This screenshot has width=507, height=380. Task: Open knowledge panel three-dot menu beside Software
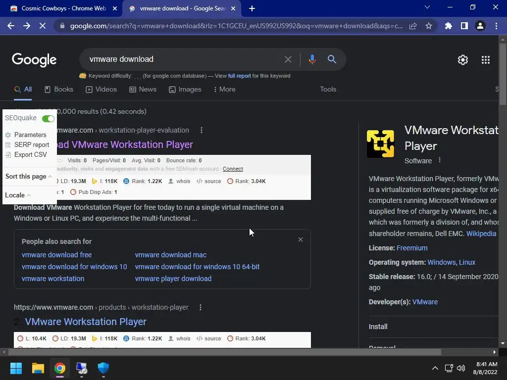[x=440, y=160]
